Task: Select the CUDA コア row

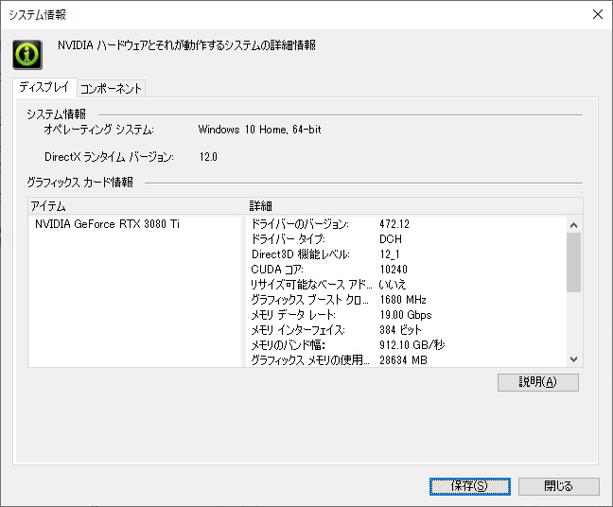Action: (x=407, y=270)
